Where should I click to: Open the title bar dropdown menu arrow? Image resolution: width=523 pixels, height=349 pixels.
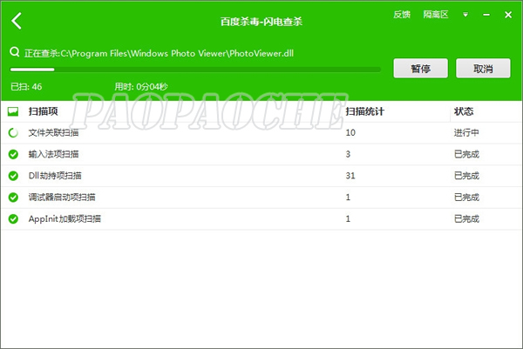(465, 15)
